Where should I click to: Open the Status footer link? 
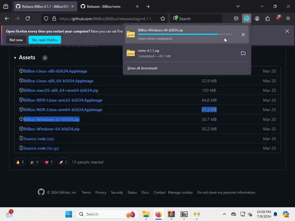point(132,193)
